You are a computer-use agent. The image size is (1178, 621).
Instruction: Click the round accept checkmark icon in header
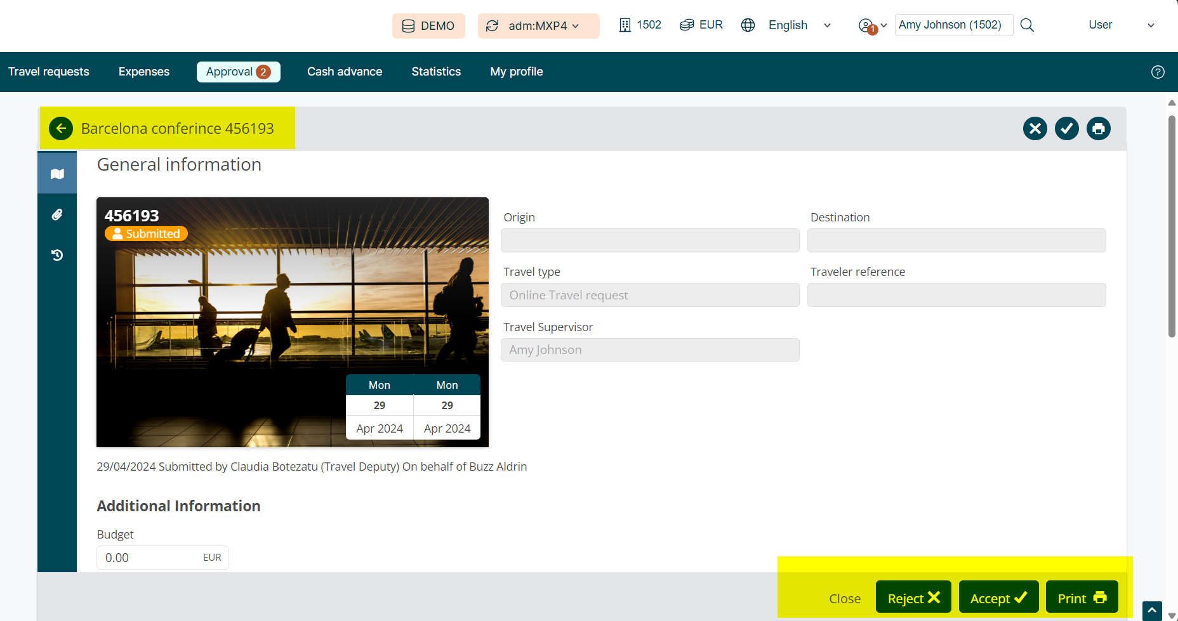[x=1066, y=129]
